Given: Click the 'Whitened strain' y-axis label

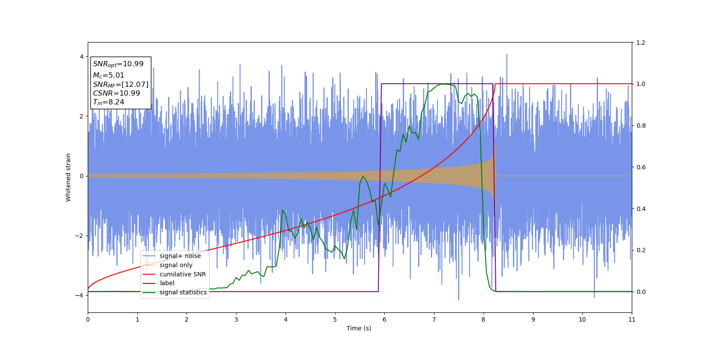Looking at the screenshot, I should (x=68, y=177).
